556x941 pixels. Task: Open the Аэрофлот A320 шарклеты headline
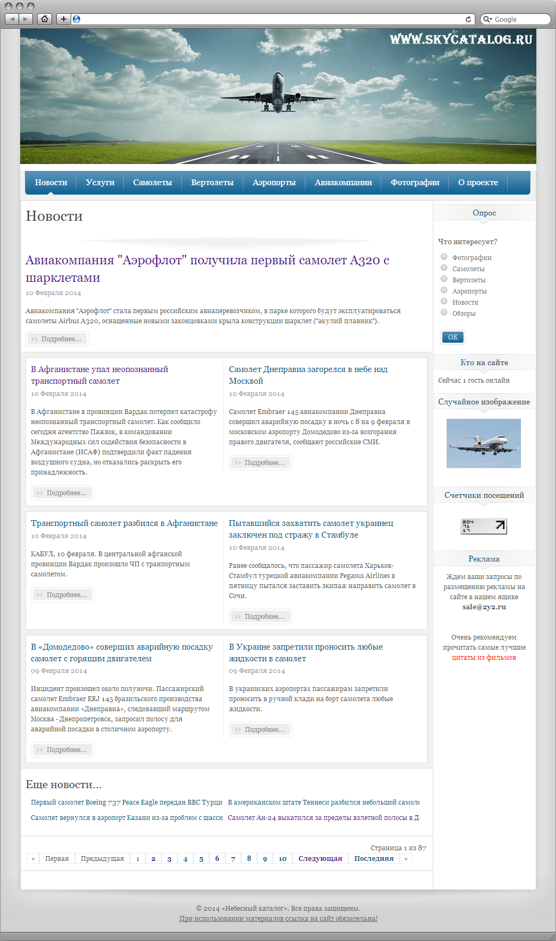208,269
